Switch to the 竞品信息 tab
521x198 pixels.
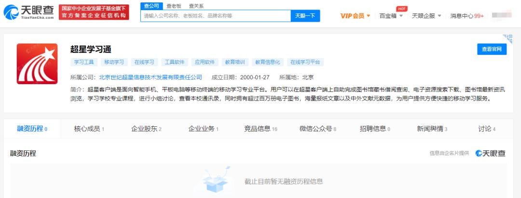tap(260, 129)
